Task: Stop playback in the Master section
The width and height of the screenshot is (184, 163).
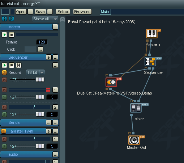Action: click(x=12, y=35)
